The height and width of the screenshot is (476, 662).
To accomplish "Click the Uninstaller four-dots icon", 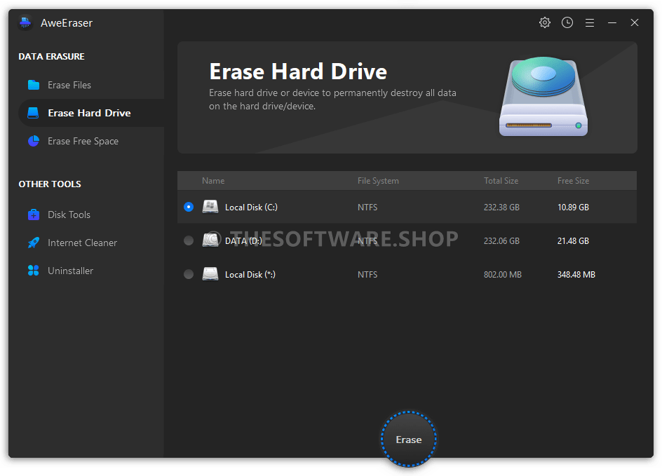I will [x=34, y=271].
